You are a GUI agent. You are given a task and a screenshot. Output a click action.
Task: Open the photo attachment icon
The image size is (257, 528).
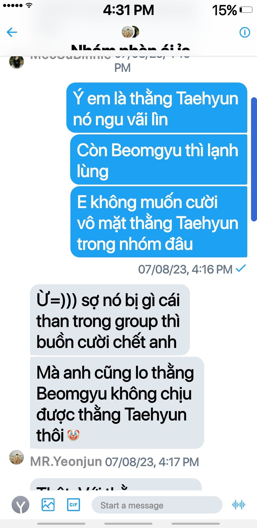point(48,505)
